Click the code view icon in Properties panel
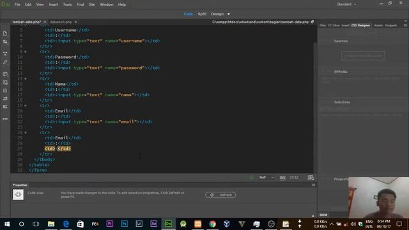Viewport: 409px width, 230px height. 18,194
